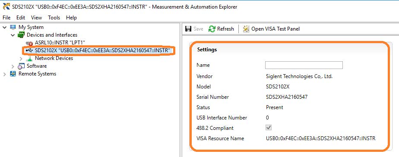
Task: Toggle the 488.2 Compliant checkbox
Action: click(x=269, y=128)
